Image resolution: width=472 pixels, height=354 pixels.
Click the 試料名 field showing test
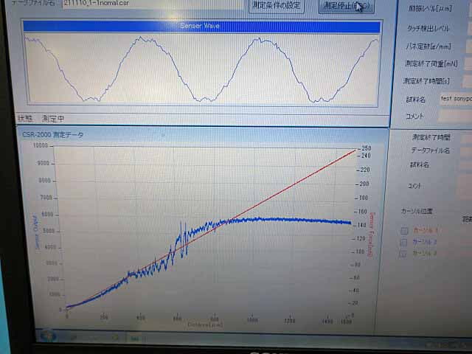[x=456, y=99]
